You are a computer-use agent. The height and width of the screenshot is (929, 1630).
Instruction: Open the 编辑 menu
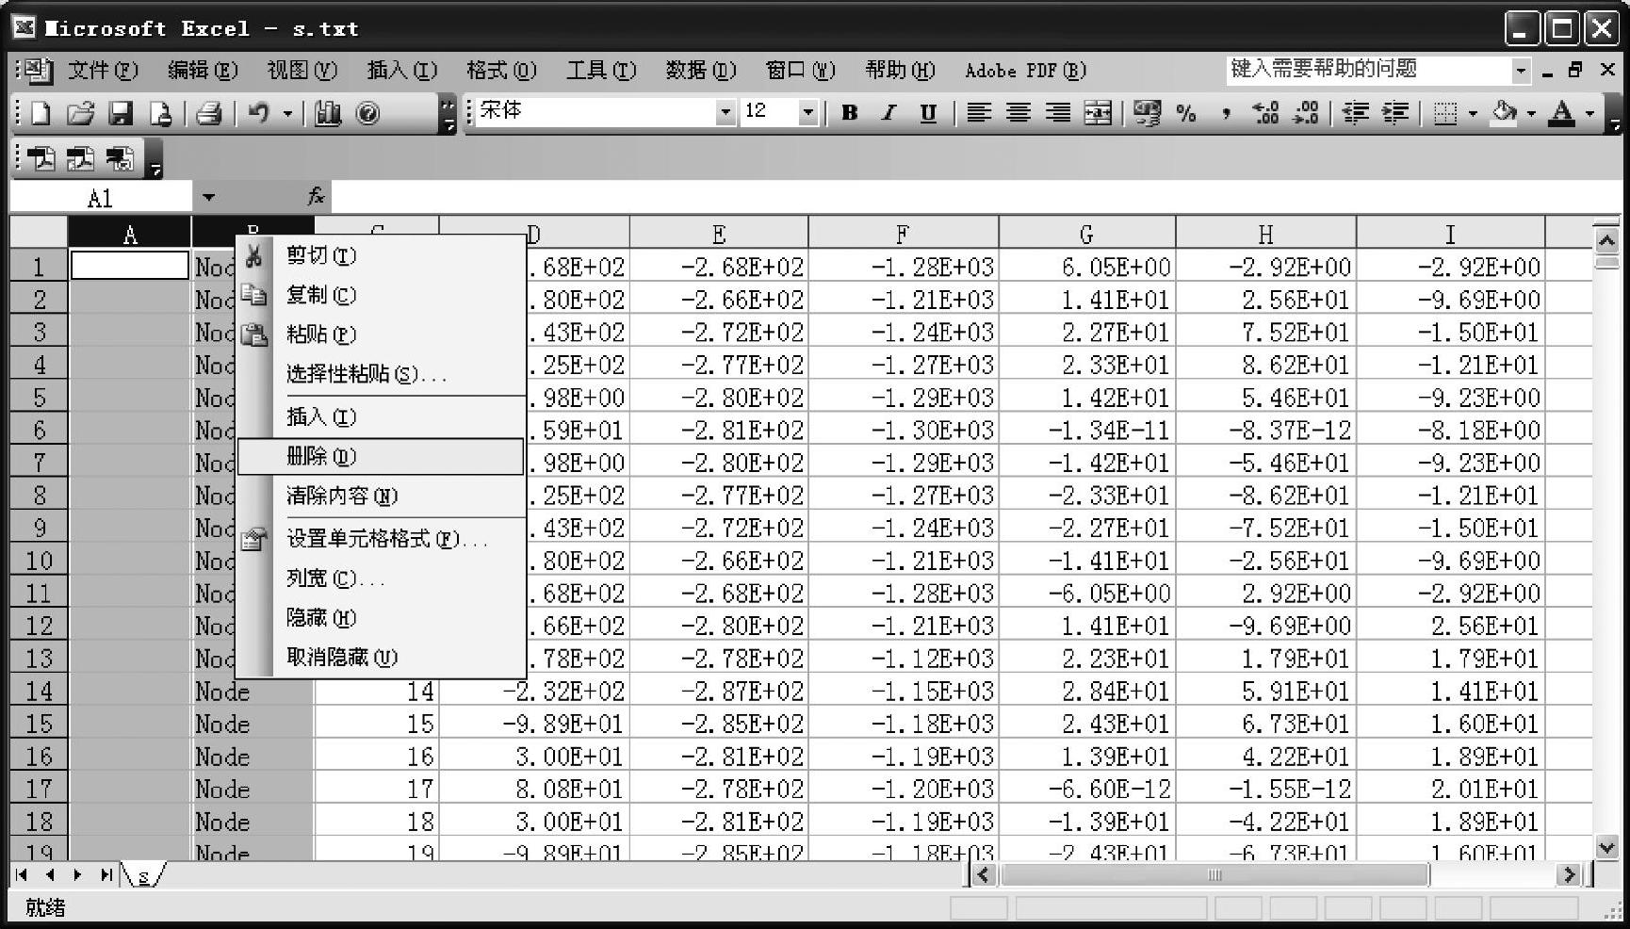(x=202, y=70)
